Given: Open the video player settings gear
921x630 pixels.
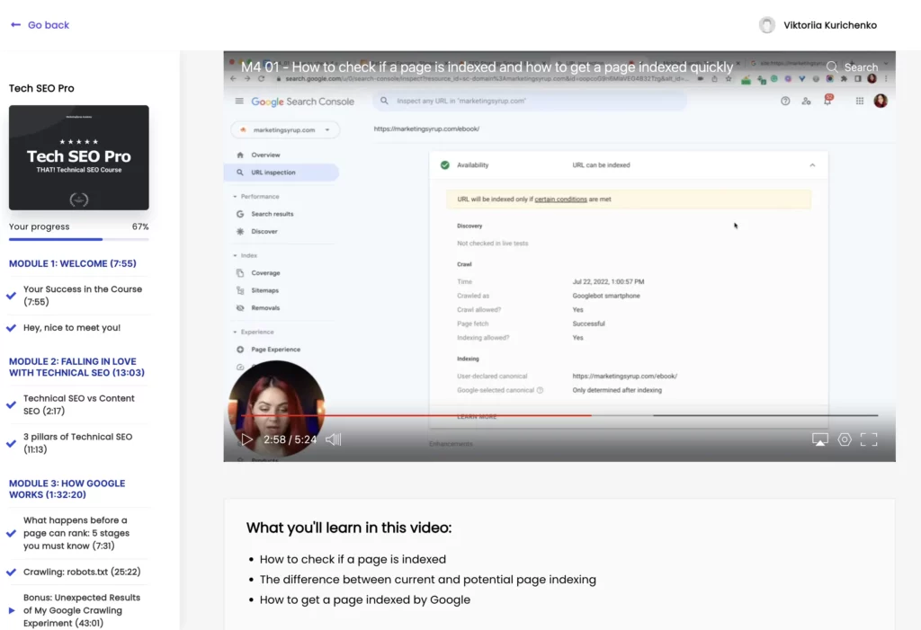Looking at the screenshot, I should point(844,439).
